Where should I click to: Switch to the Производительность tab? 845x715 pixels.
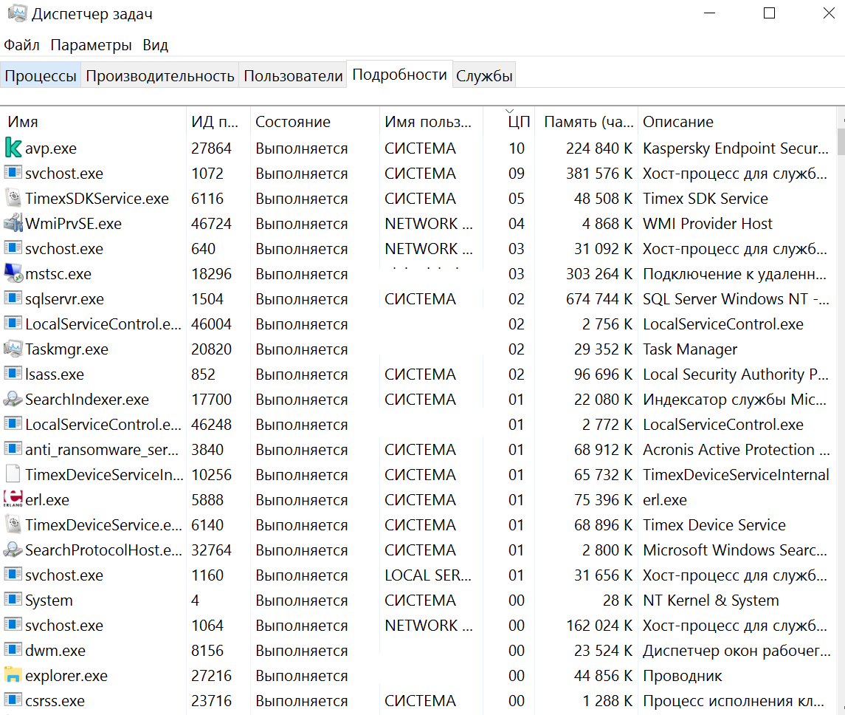[x=160, y=75]
